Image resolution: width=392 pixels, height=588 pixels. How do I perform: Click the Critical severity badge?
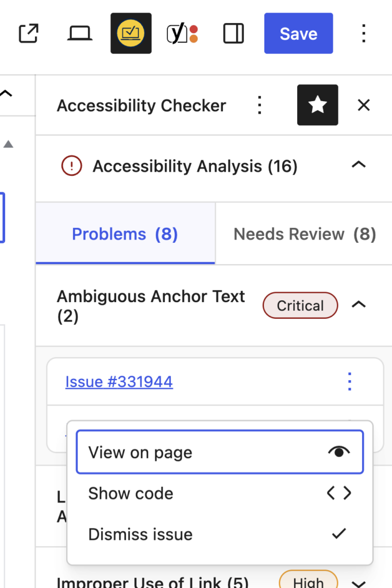point(300,305)
